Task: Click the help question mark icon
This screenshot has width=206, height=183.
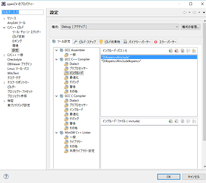Action: pyautogui.click(x=6, y=176)
